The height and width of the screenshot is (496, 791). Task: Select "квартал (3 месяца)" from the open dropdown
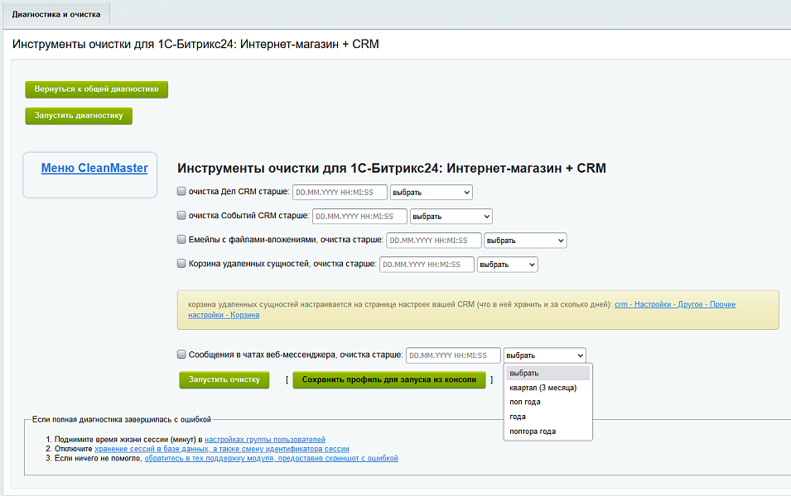pos(545,387)
